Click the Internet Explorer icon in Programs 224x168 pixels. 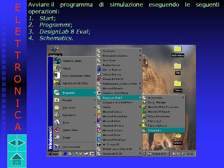(x=99, y=70)
